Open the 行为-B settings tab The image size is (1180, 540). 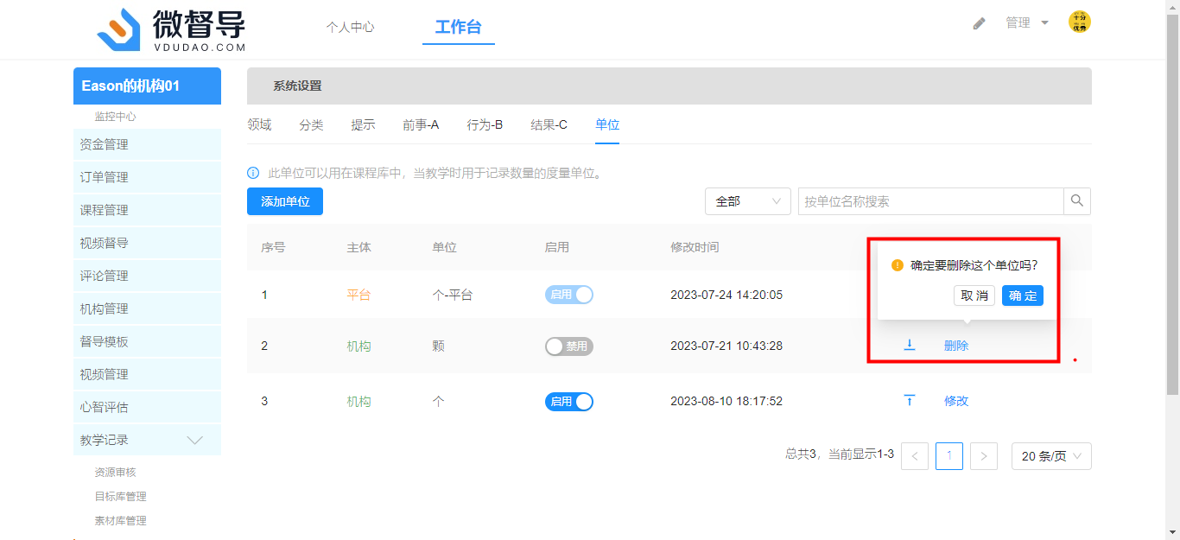coord(485,124)
